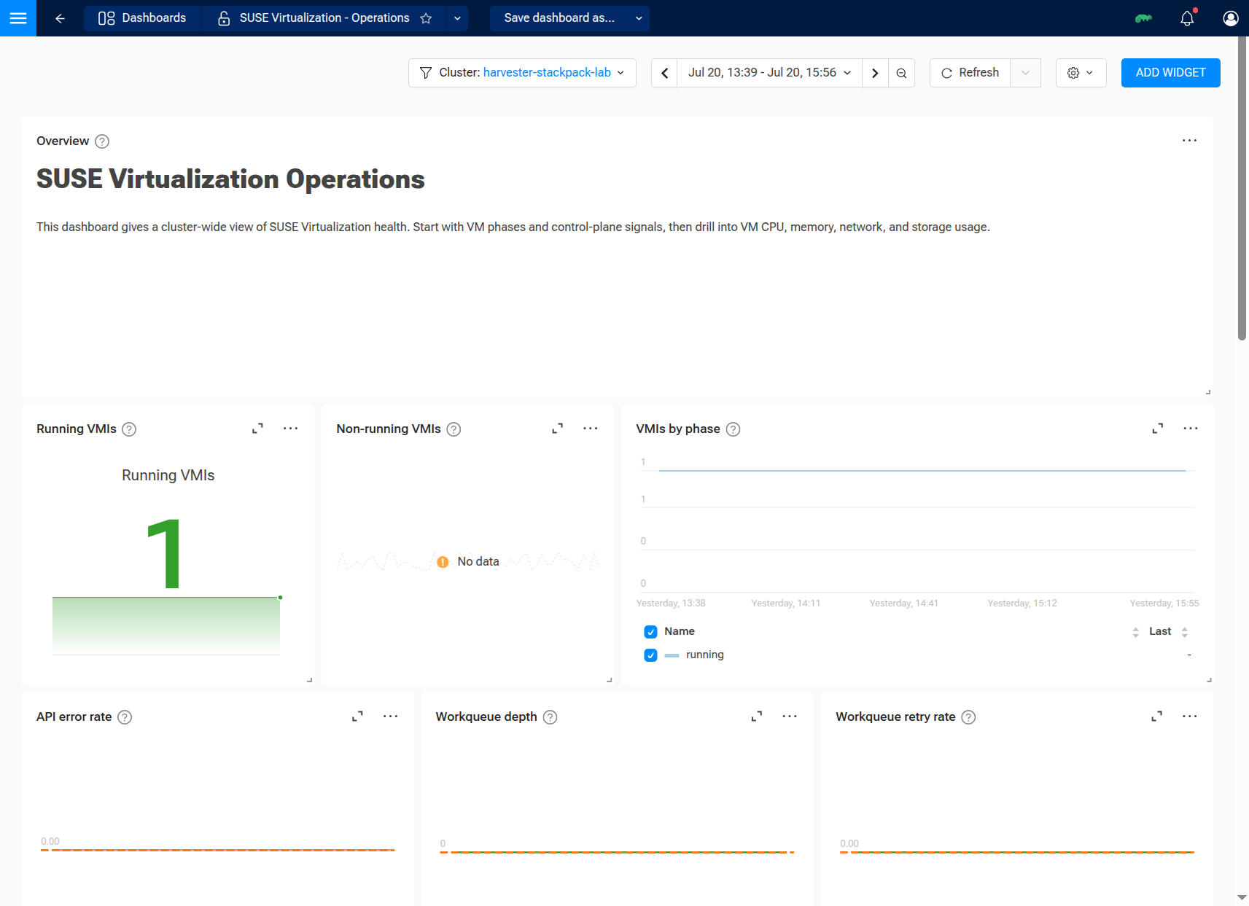
Task: Click the Overview widget resize handle
Action: [x=1208, y=392]
